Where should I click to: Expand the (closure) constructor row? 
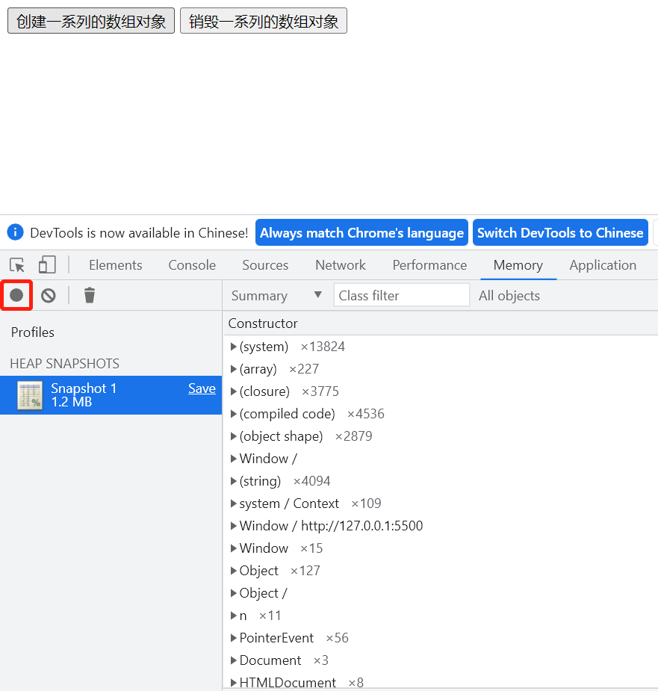(x=234, y=391)
